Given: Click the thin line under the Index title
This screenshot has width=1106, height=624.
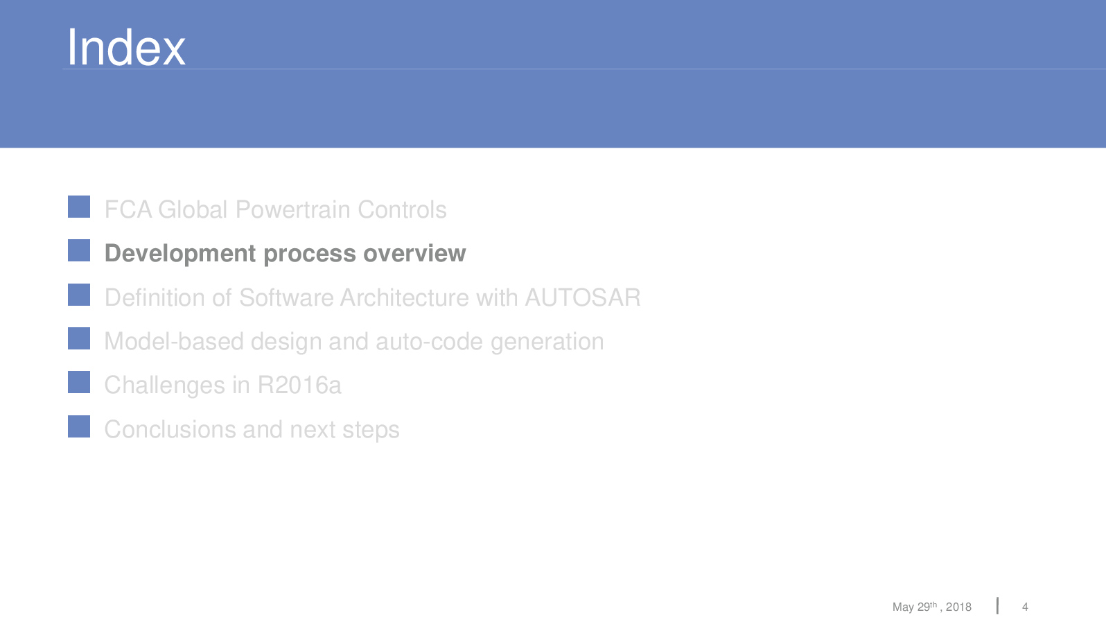Looking at the screenshot, I should [x=584, y=69].
